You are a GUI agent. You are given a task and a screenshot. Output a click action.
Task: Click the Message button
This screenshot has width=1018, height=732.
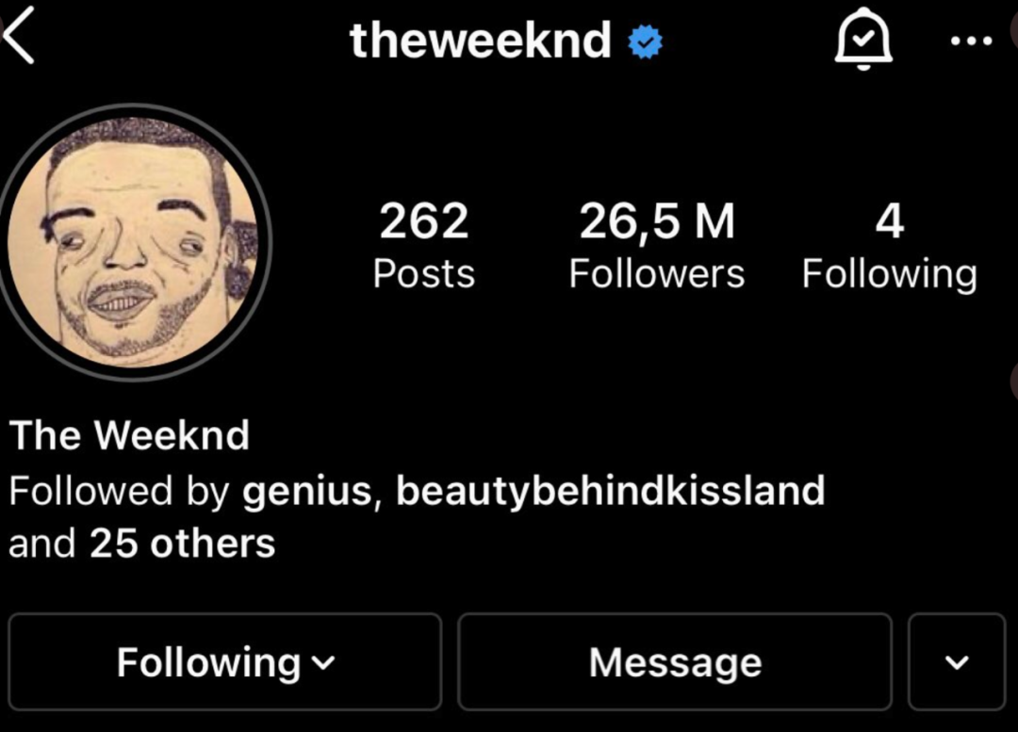(x=675, y=662)
